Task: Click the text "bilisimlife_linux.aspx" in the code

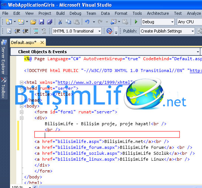Action: point(86,159)
